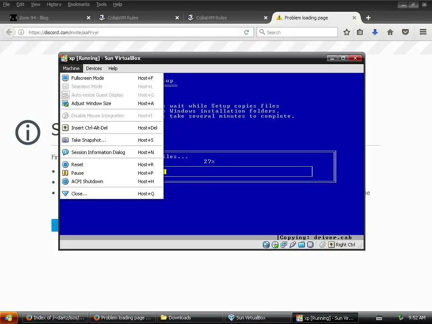Viewport: 432px width, 324px height.
Task: Switch to Sun VirtualBox taskbar button
Action: tap(257, 318)
